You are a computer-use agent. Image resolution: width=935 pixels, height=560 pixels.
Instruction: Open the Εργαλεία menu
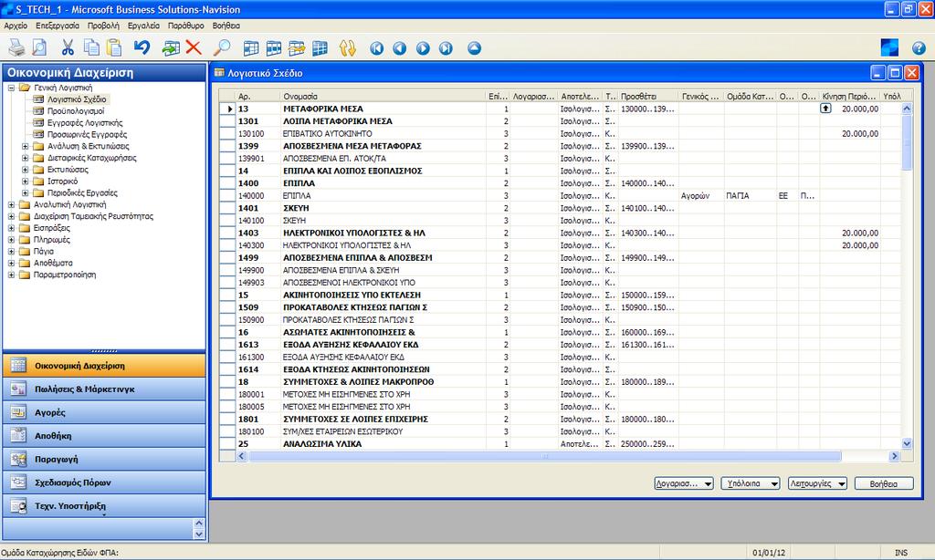(143, 26)
